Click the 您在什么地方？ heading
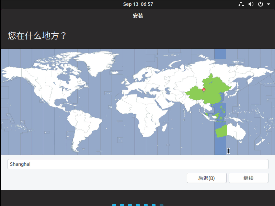 point(37,36)
